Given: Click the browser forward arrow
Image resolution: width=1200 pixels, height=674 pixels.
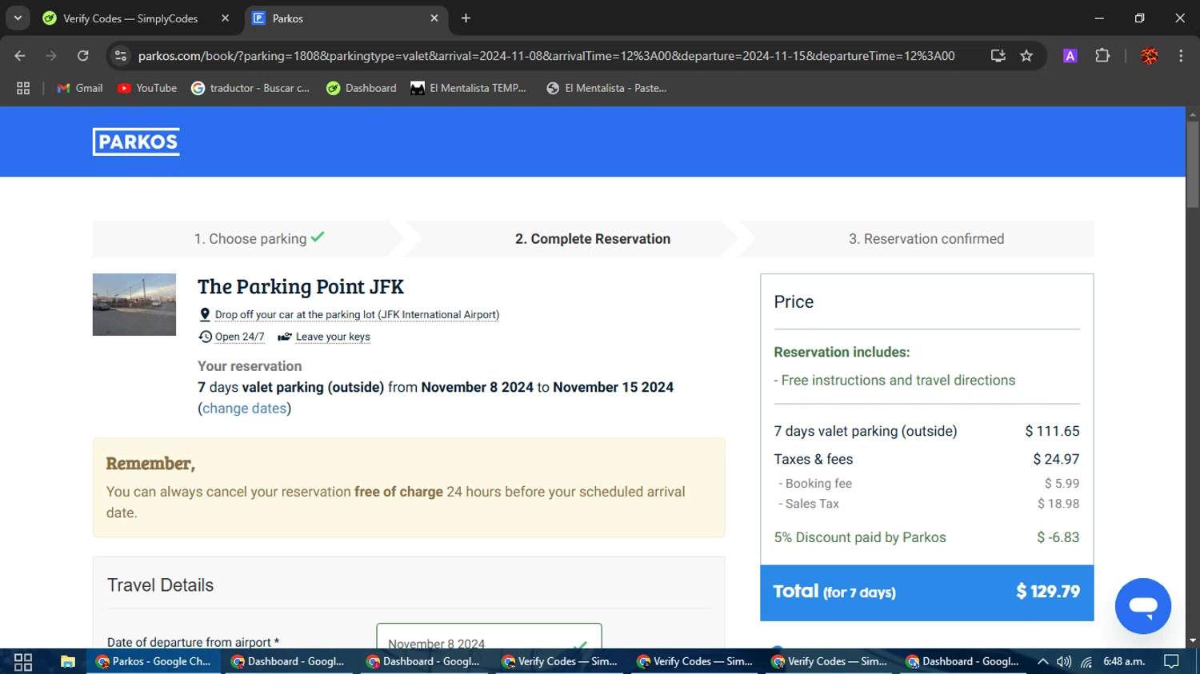Looking at the screenshot, I should pos(51,56).
